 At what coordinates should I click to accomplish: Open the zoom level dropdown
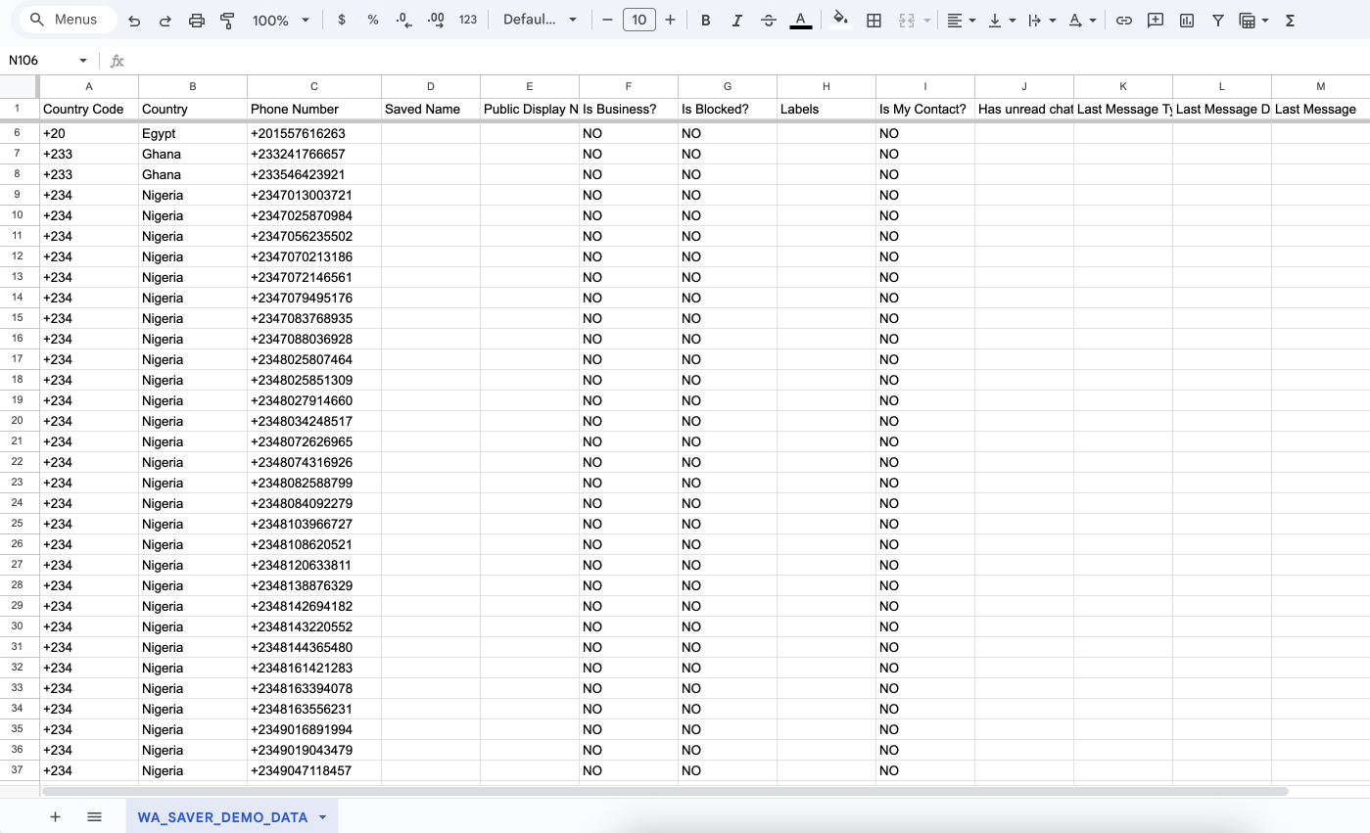[280, 20]
